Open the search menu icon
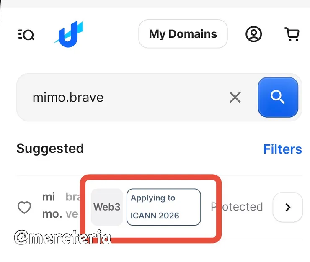Screen dimensions: 310x262 26,35
